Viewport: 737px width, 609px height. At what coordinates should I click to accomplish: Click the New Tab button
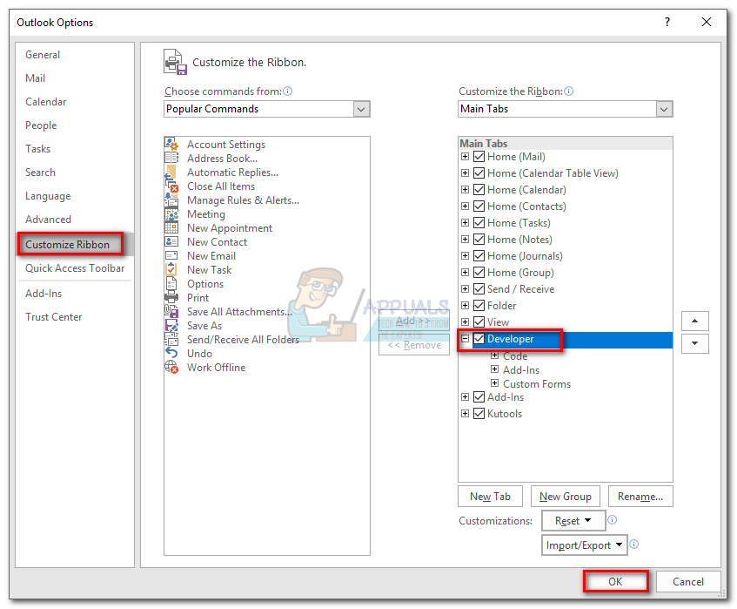[x=490, y=497]
